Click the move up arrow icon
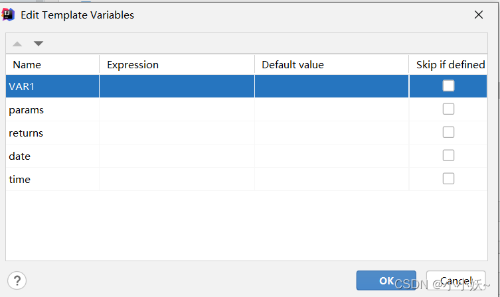The width and height of the screenshot is (500, 297). (17, 44)
